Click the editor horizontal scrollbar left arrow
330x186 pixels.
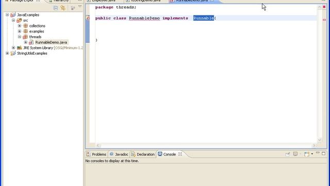coord(98,145)
